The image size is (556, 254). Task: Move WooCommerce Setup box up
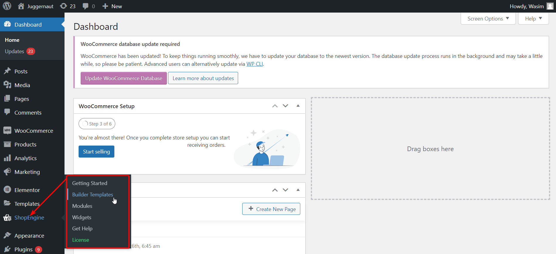click(x=275, y=106)
